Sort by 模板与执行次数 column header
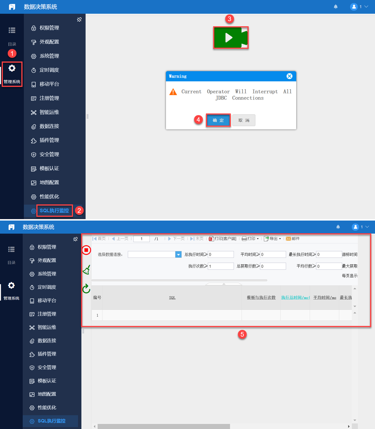Screen dimensions: 375x429 261,298
